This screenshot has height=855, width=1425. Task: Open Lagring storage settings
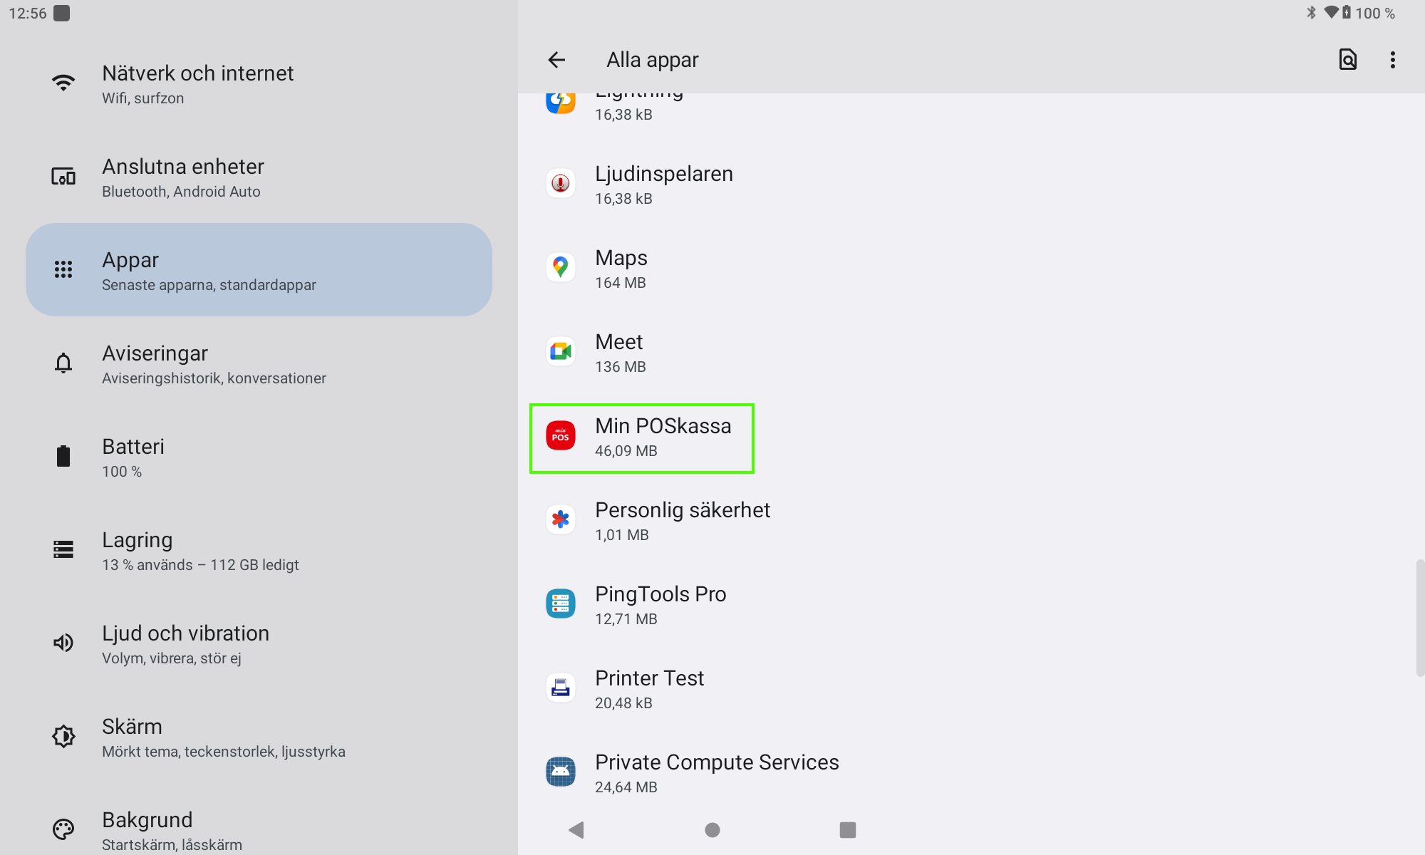click(138, 551)
